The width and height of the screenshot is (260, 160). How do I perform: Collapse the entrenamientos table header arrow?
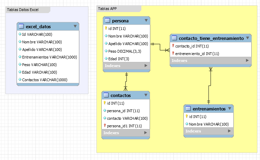coord(230,108)
